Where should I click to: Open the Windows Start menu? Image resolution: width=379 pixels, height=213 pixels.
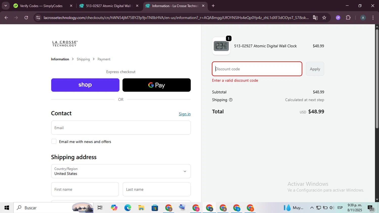coord(7,208)
